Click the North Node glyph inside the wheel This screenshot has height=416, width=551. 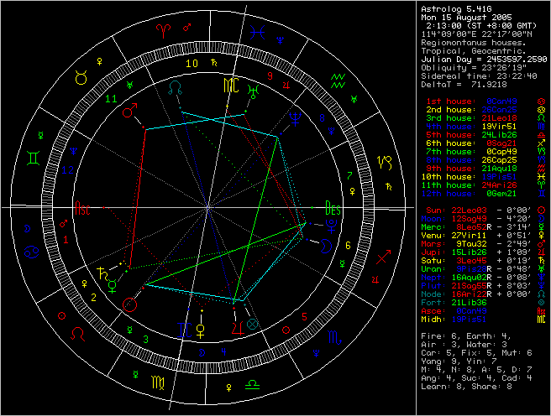[175, 86]
